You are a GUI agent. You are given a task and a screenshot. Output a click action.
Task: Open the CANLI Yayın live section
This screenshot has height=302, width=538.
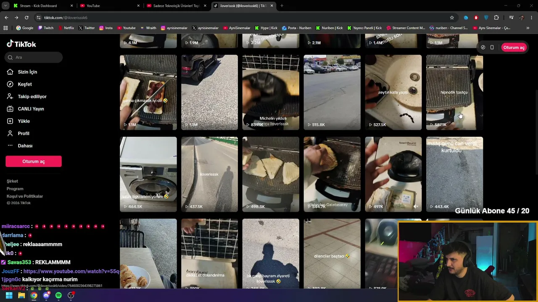coord(31,109)
